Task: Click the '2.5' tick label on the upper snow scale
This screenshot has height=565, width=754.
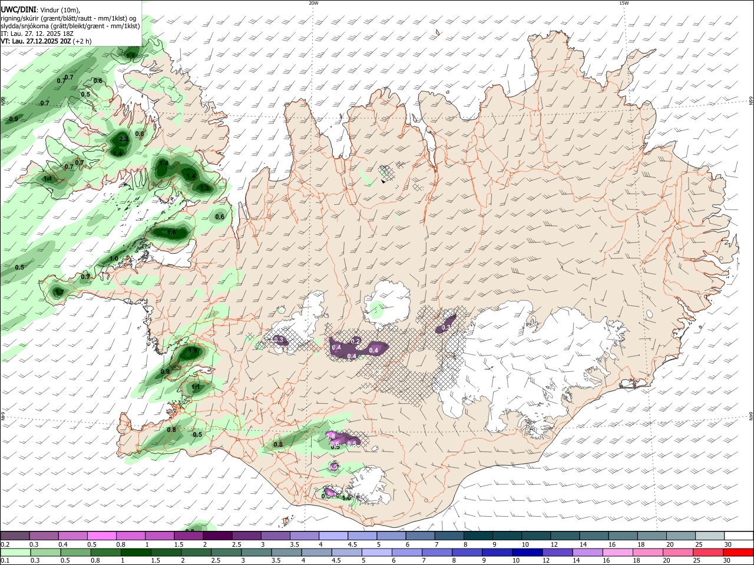Action: (236, 545)
